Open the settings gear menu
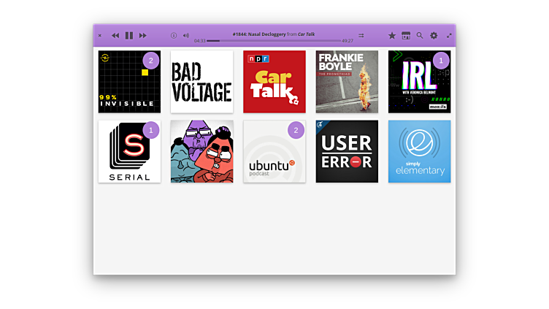The width and height of the screenshot is (549, 309). (434, 35)
